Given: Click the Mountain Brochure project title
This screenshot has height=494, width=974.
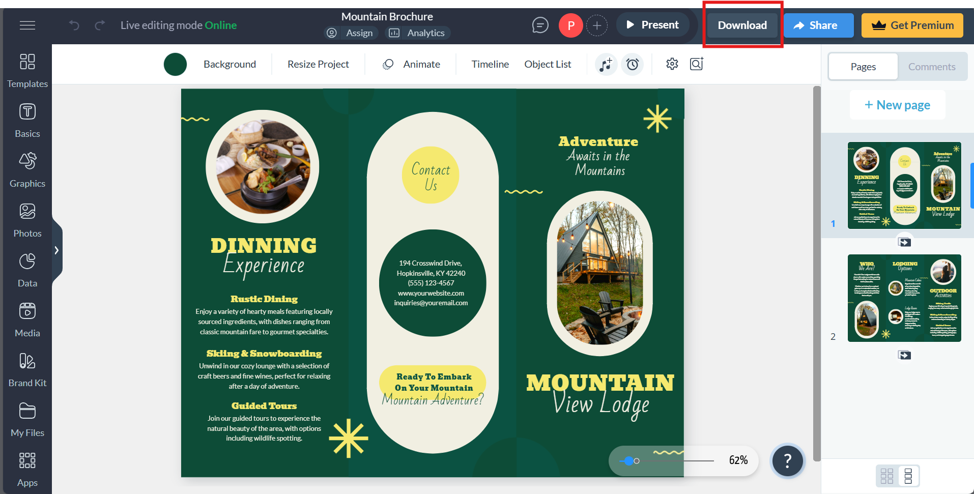Looking at the screenshot, I should (x=387, y=16).
